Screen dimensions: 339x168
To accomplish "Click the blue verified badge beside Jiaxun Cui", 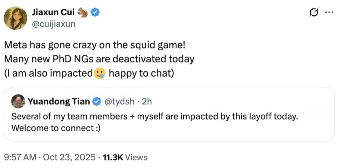I will [x=95, y=12].
